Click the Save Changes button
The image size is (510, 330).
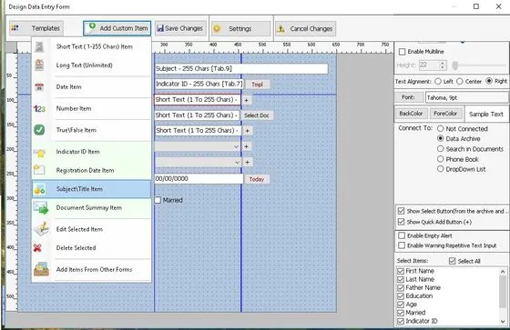[x=180, y=28]
